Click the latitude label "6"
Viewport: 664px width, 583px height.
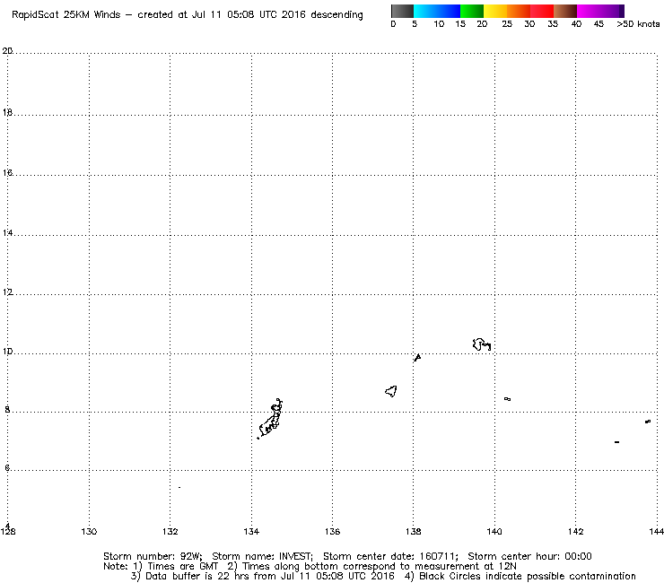(7, 468)
